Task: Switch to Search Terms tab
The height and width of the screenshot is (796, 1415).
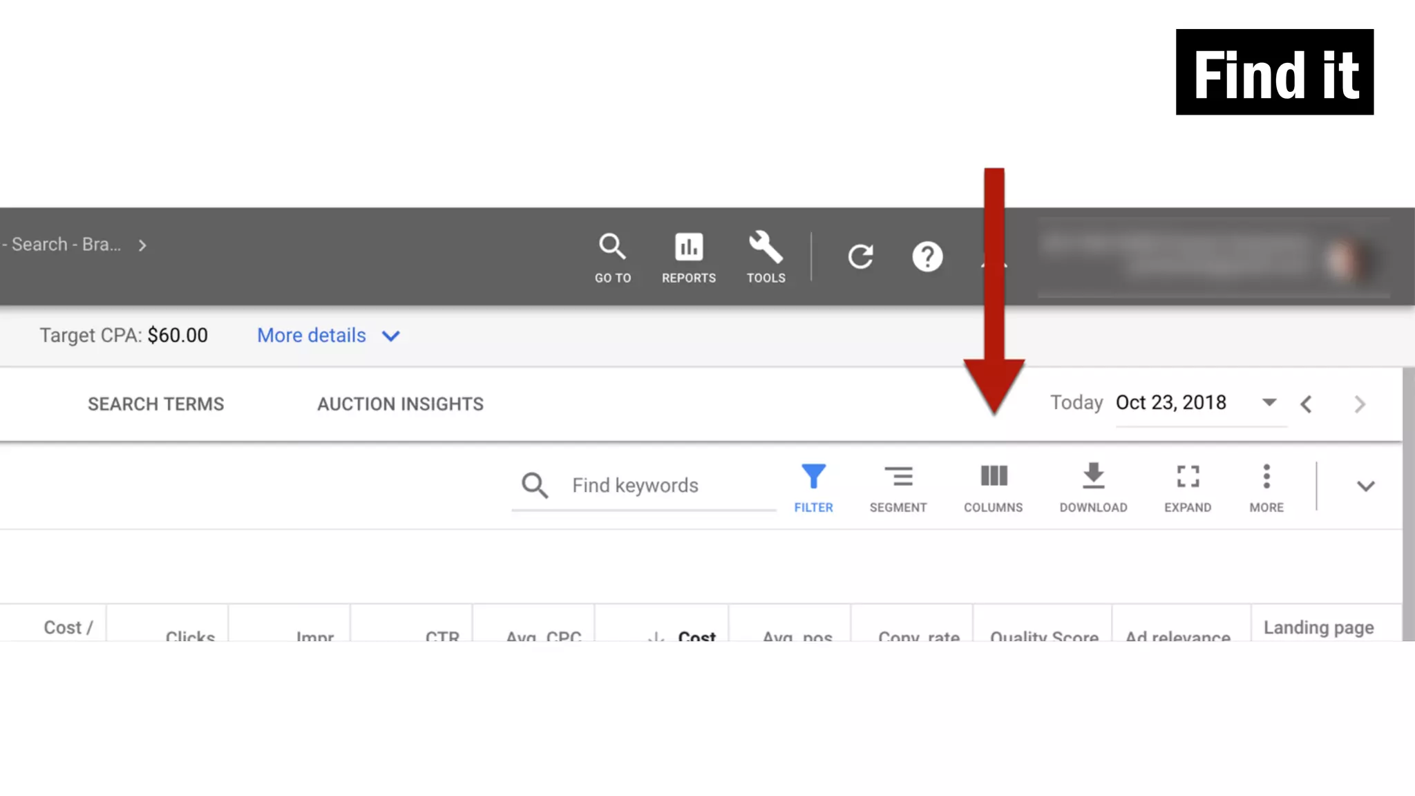Action: point(155,404)
